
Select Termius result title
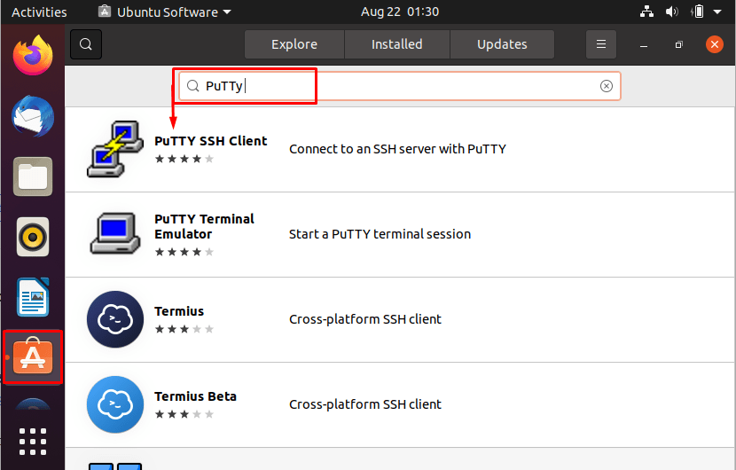(179, 311)
